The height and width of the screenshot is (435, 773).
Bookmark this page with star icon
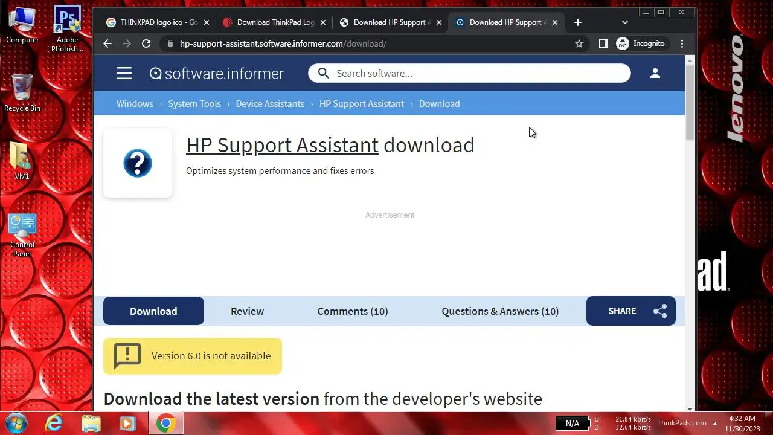click(579, 43)
